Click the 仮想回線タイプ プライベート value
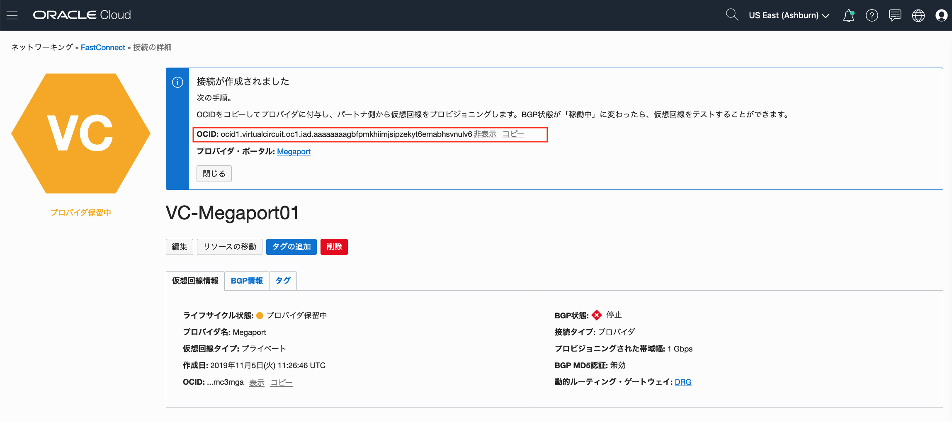 point(264,349)
